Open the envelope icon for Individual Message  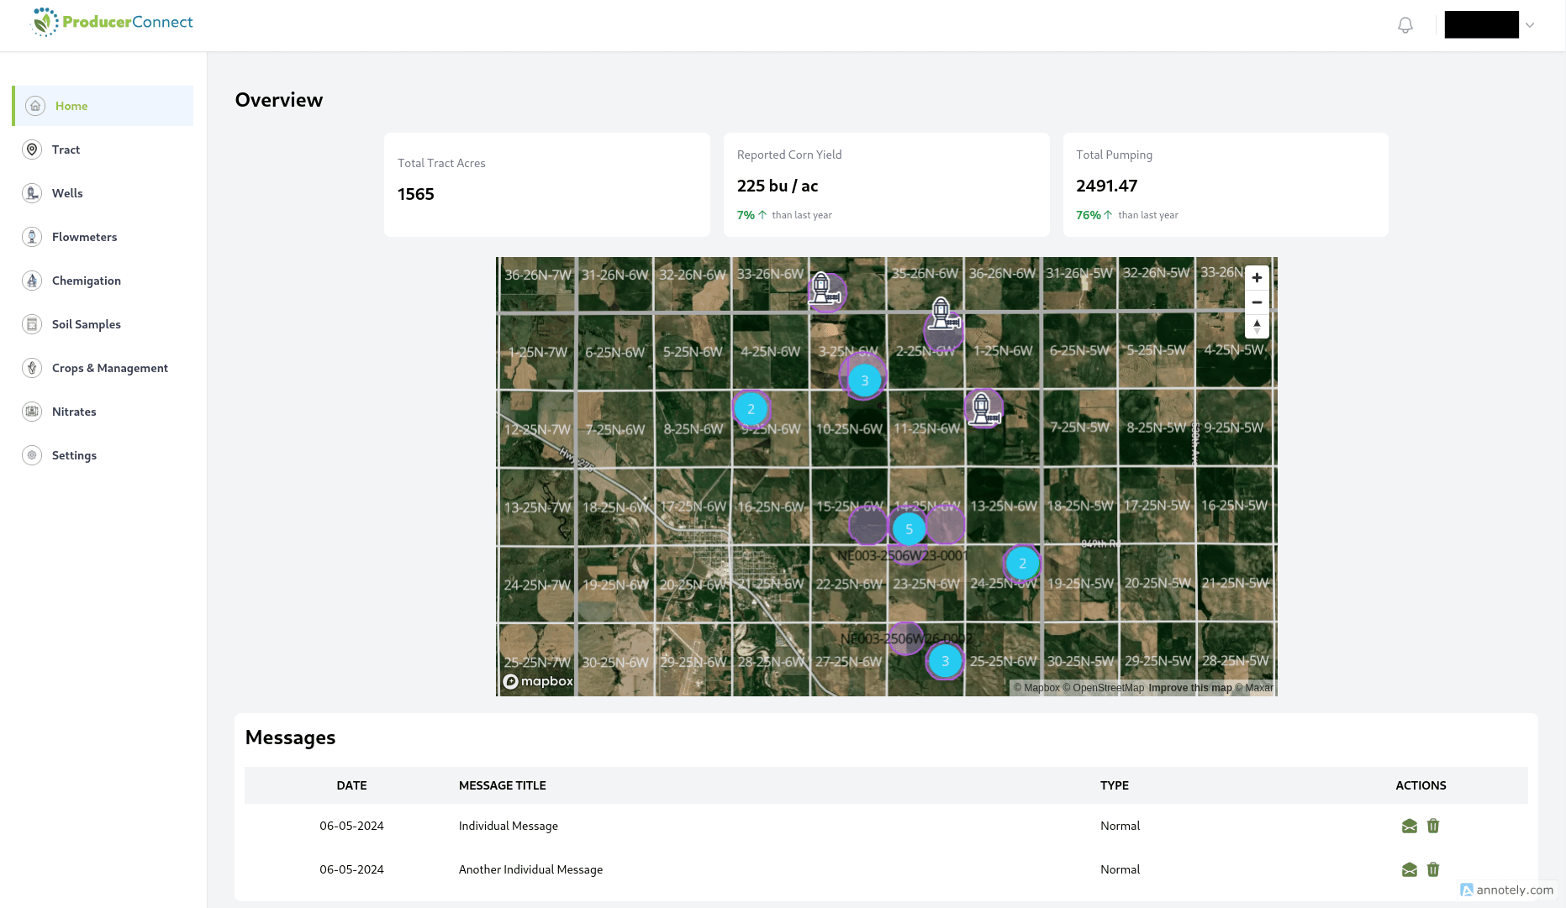point(1409,826)
